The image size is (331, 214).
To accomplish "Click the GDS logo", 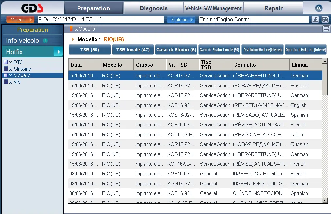I will 32,8.
